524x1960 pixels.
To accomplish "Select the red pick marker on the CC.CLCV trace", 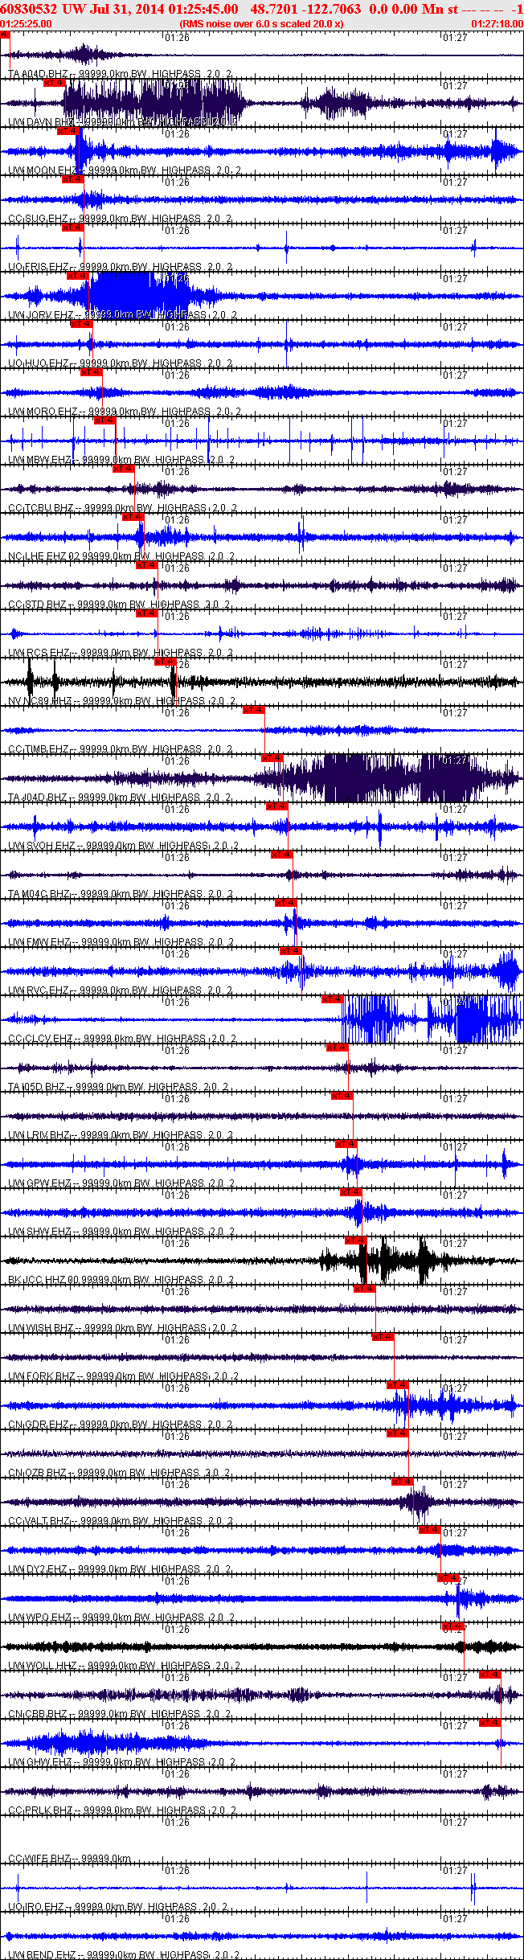I will [332, 998].
